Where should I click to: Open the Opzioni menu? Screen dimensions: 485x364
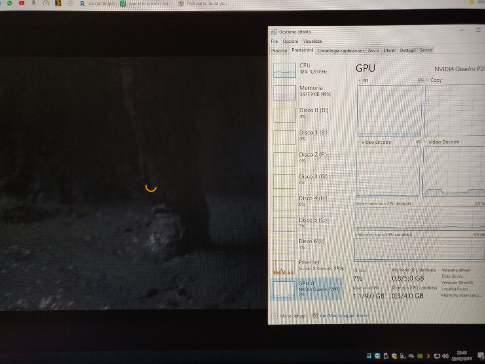tap(290, 41)
